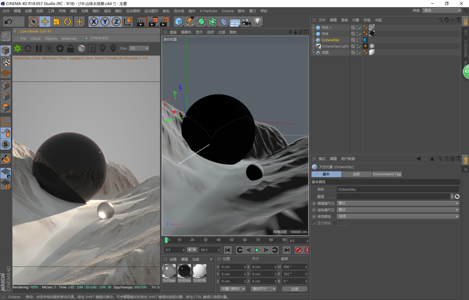Select OctaneSky in object manager
This screenshot has width=469, height=300.
tap(330, 40)
